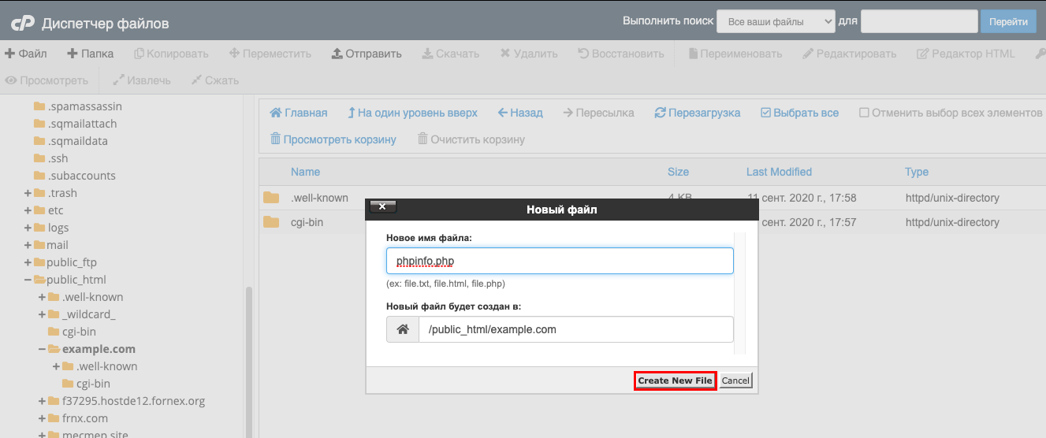Click home icon beside path field
The image size is (1046, 438).
pos(403,329)
